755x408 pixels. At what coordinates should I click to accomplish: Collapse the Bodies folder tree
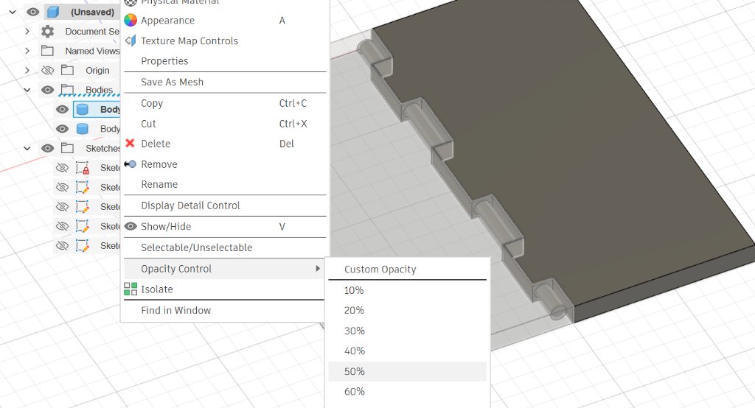(27, 90)
